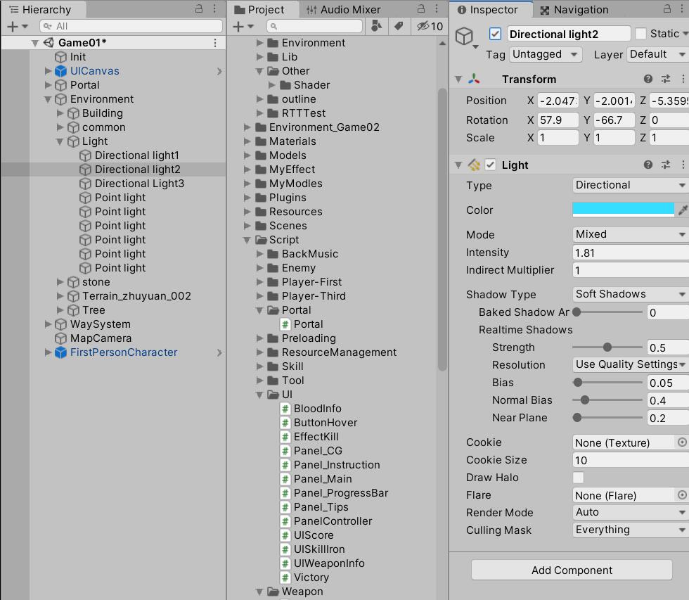The image size is (689, 600).
Task: Open the Project panel kebab menu
Action: point(437,8)
